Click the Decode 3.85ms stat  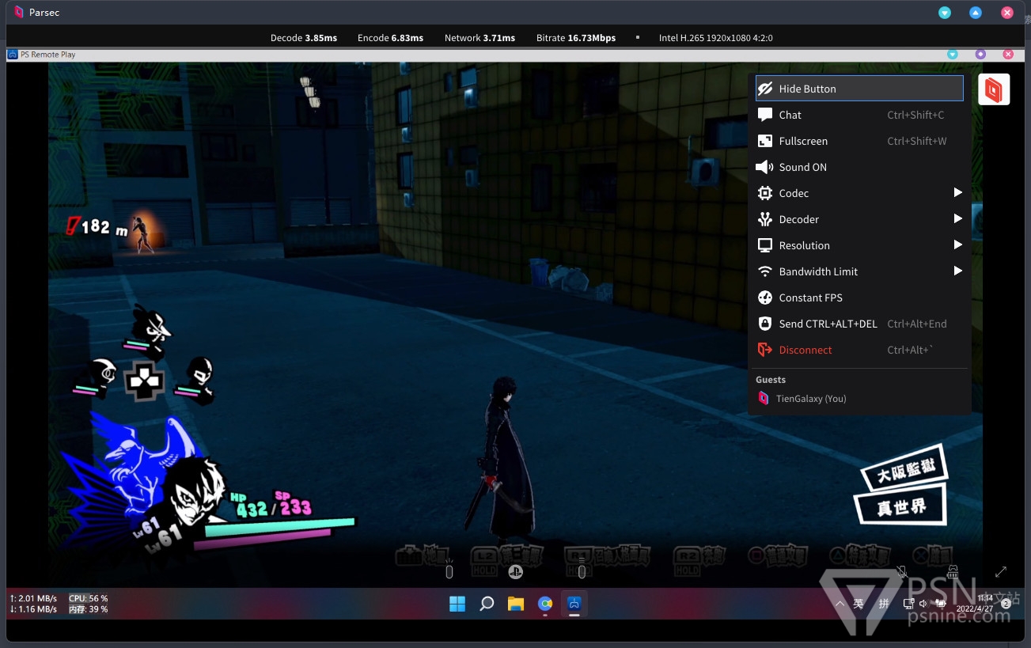pyautogui.click(x=304, y=38)
